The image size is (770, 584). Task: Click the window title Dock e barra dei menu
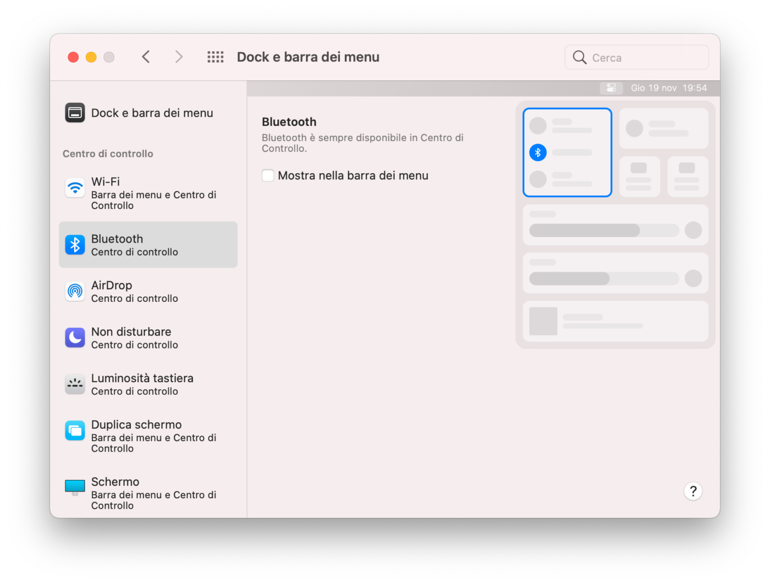(308, 57)
